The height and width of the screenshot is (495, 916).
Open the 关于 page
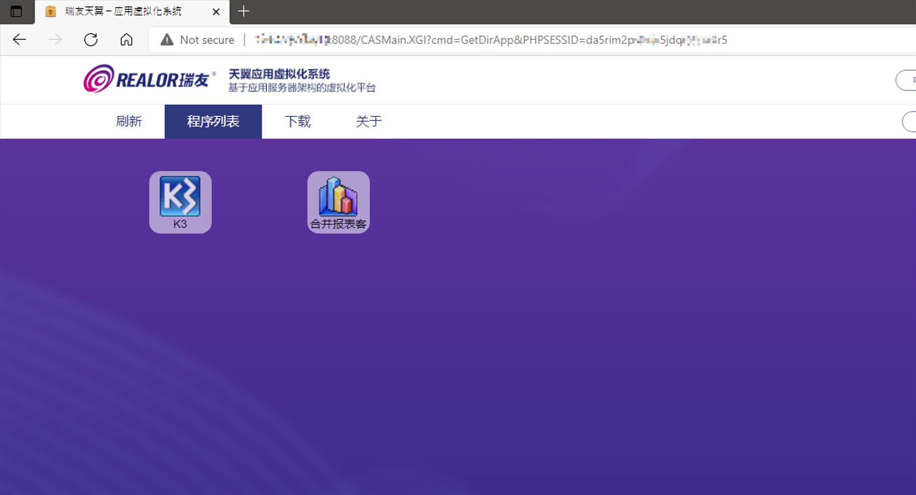[x=369, y=121]
